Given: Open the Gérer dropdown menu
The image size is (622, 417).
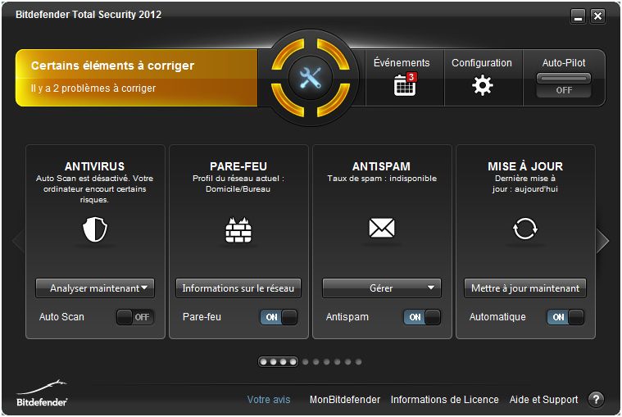Looking at the screenshot, I should pyautogui.click(x=382, y=288).
